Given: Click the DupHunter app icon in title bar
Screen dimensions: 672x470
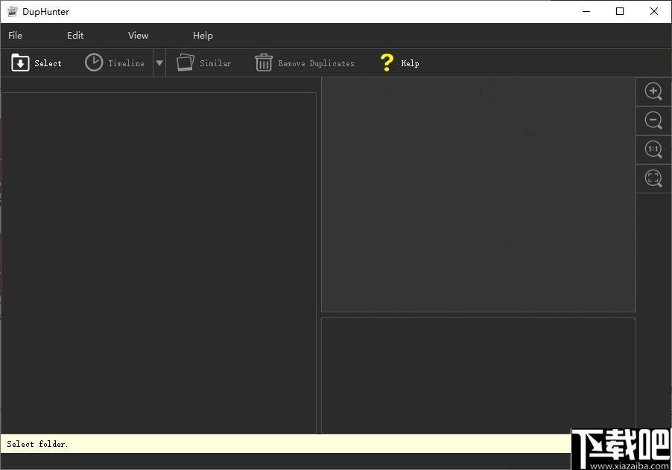Looking at the screenshot, I should tap(13, 12).
